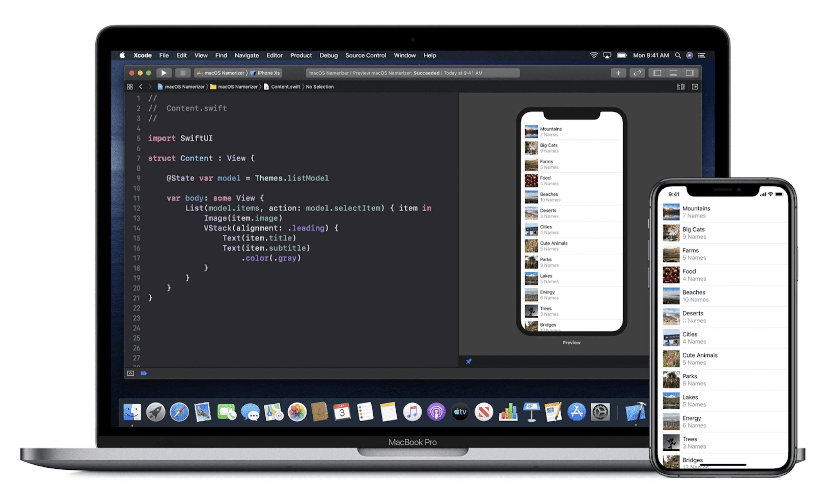
Task: Toggle the Navigator sidebar visibility icon
Action: (x=657, y=73)
